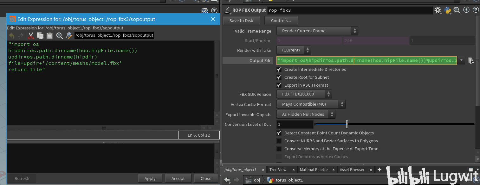Viewport: 480px width, 185px height.
Task: Open the file chooser beside Output File
Action: (x=471, y=60)
